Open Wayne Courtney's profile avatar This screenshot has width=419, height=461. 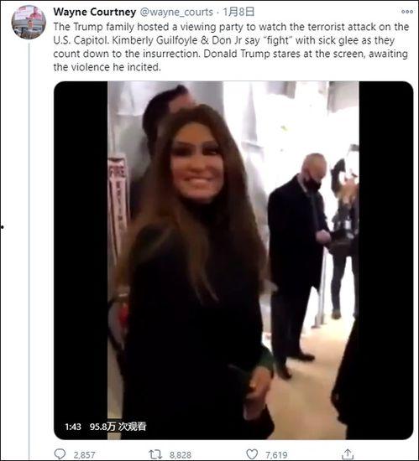pyautogui.click(x=29, y=23)
